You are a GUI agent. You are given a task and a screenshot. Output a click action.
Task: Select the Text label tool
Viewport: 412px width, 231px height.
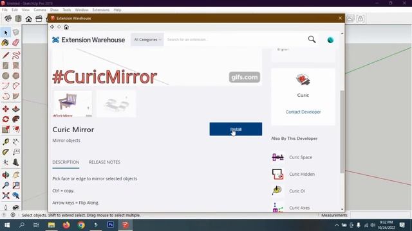15,152
